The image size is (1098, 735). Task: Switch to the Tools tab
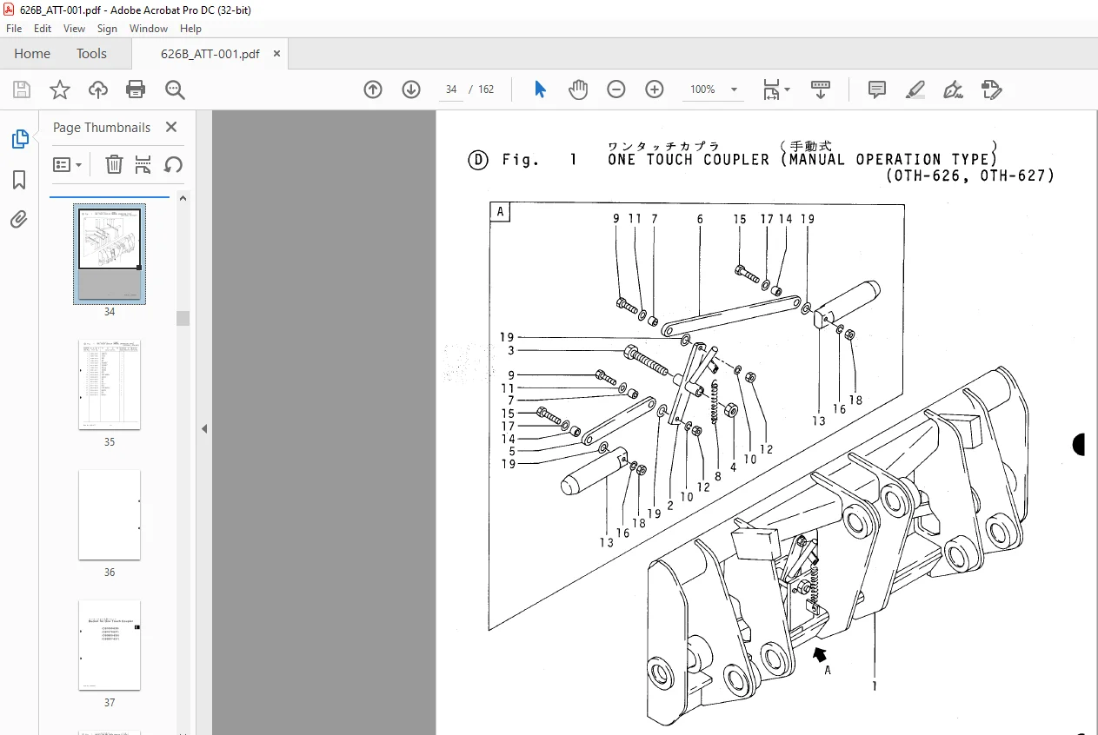pyautogui.click(x=91, y=54)
